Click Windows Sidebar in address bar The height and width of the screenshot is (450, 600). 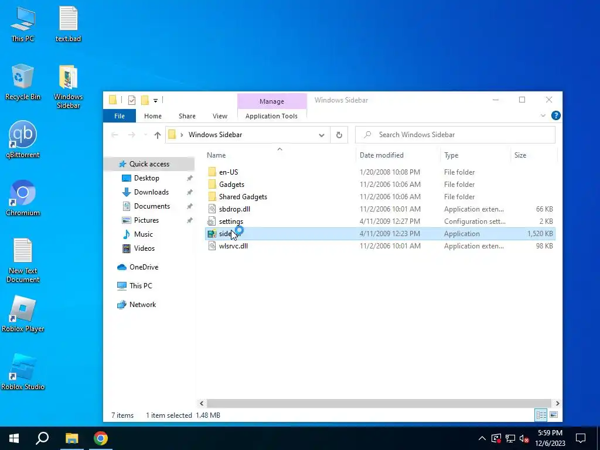(215, 135)
